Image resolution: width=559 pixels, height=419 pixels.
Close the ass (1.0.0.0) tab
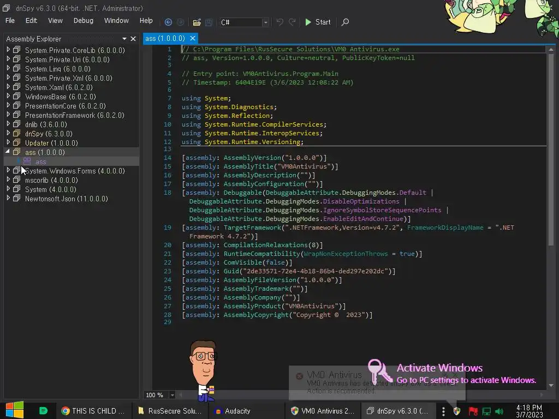(193, 38)
